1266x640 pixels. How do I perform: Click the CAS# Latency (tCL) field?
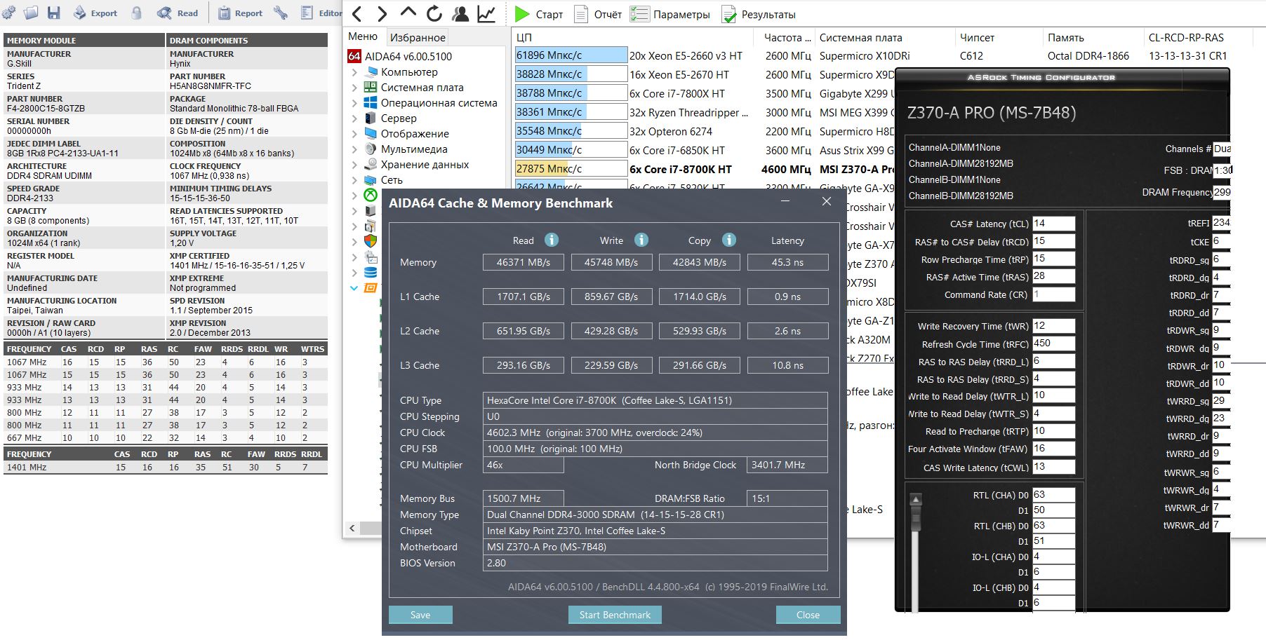click(x=1053, y=224)
